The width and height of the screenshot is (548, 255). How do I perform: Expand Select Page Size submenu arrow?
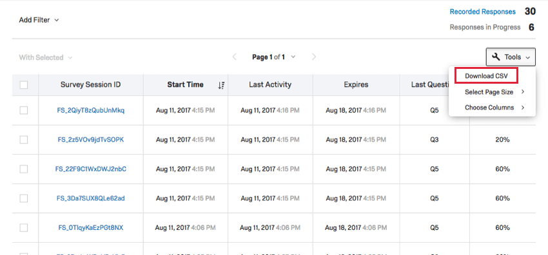(524, 92)
